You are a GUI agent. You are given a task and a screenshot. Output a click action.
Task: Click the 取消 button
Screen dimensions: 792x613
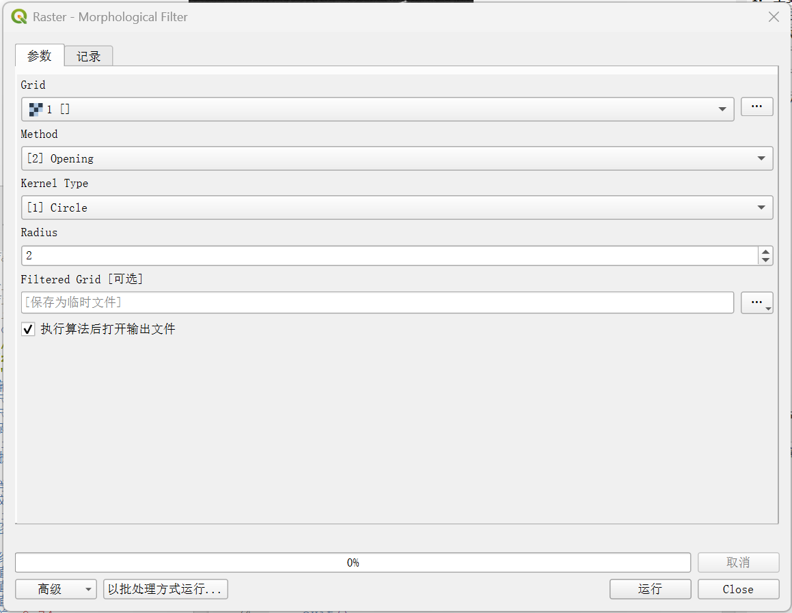(738, 562)
